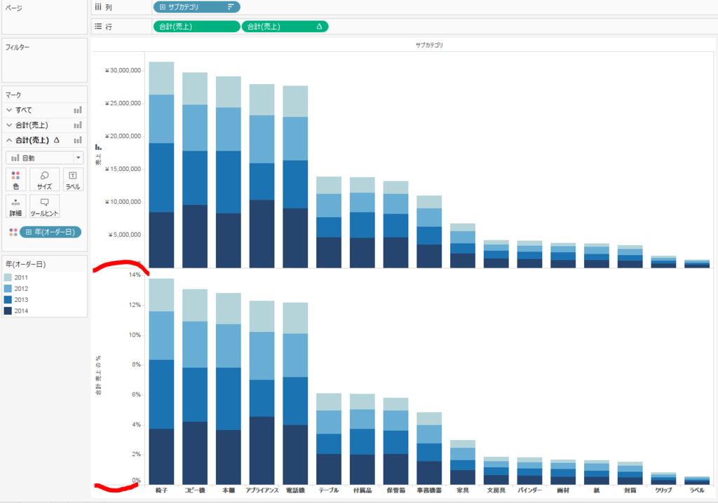The width and height of the screenshot is (718, 503).
Task: Click the ¥15,000,000 axis tick label
Action: pyautogui.click(x=123, y=169)
